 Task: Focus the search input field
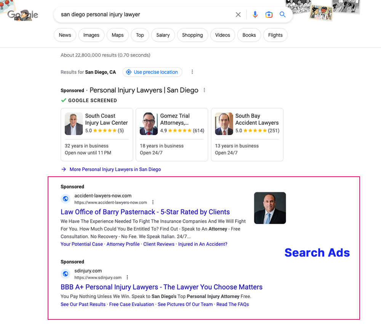click(145, 15)
